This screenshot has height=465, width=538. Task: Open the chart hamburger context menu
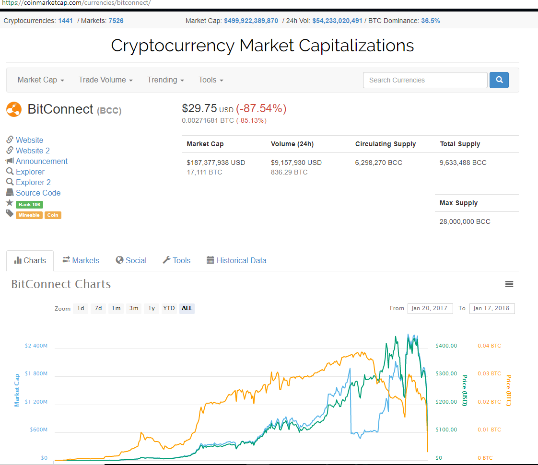509,284
